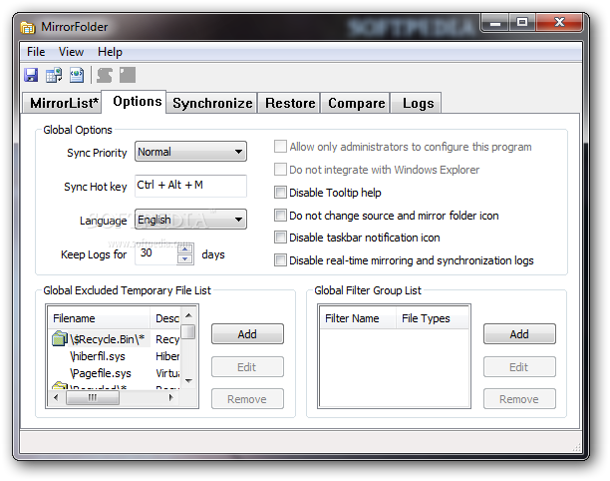This screenshot has height=481, width=610.
Task: Open the Restore tab
Action: pos(289,103)
